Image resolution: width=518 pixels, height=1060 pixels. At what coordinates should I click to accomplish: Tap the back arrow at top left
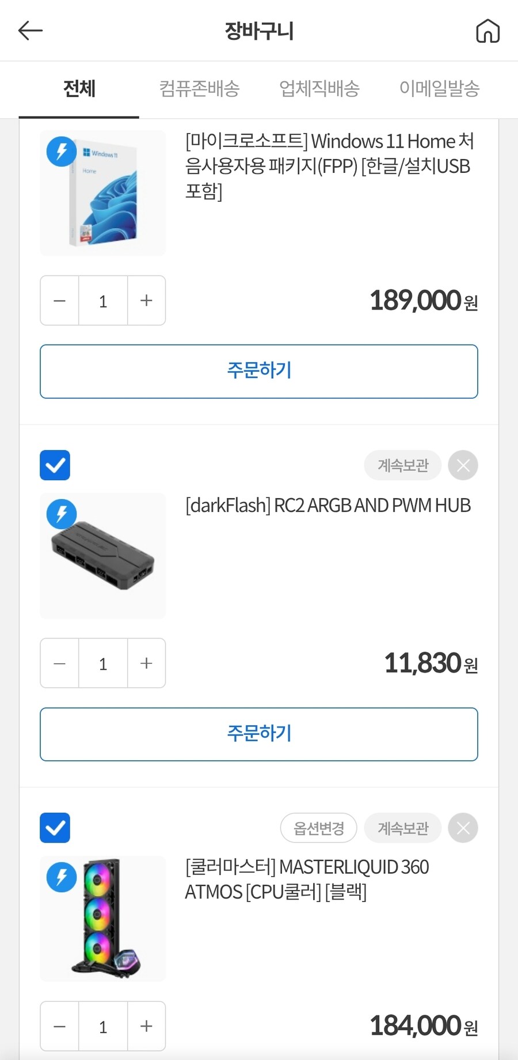(30, 30)
